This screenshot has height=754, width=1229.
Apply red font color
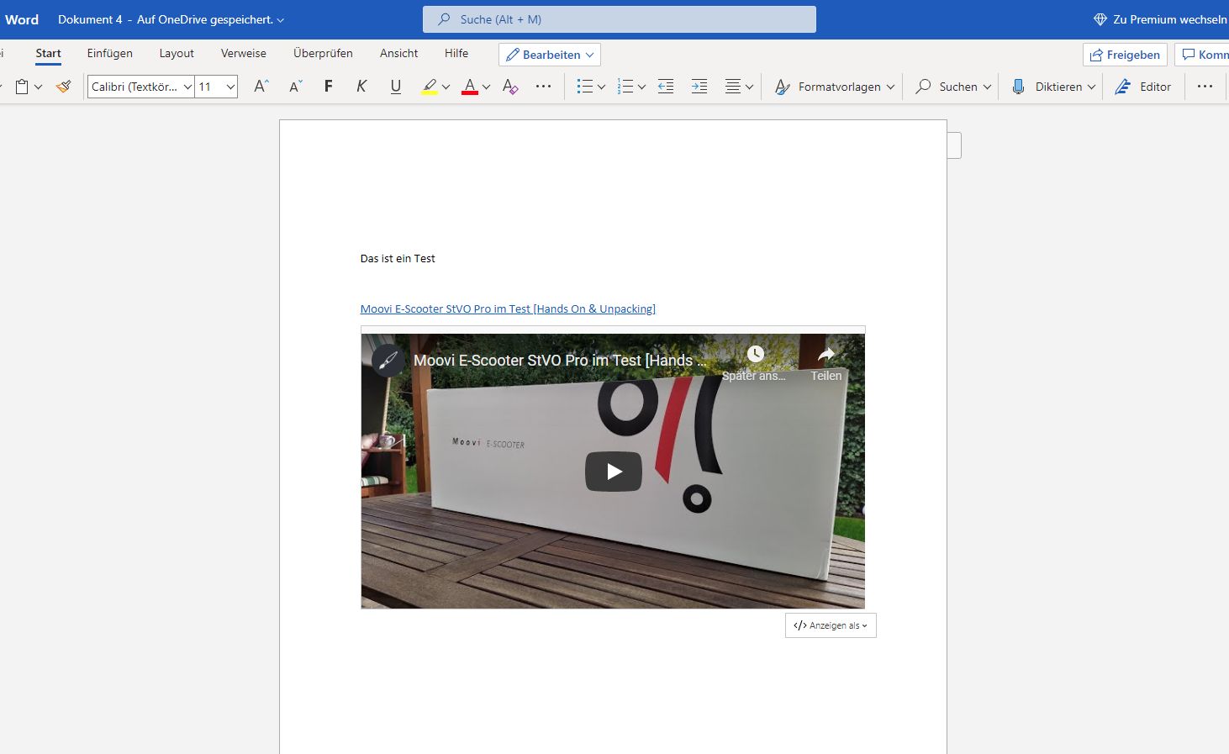point(470,87)
